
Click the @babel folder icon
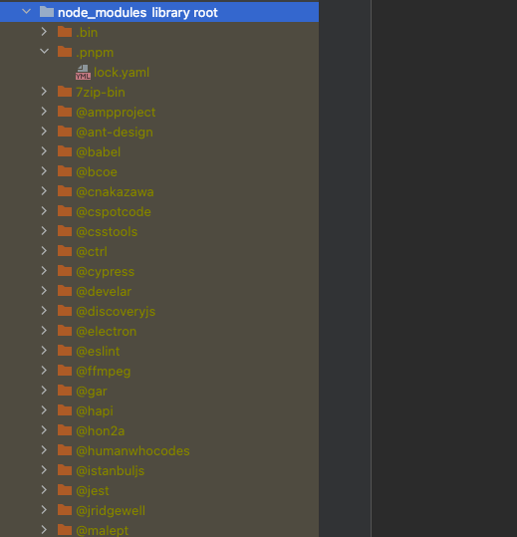[x=65, y=151]
